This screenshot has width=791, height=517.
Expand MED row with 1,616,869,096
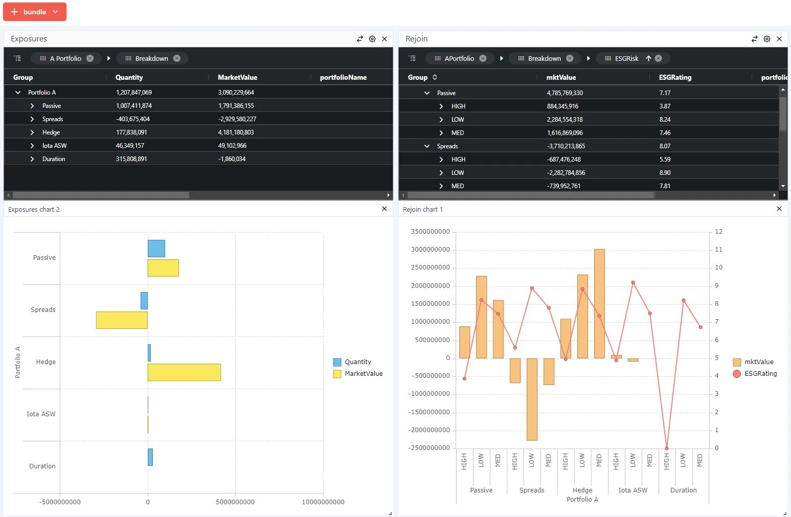point(441,133)
